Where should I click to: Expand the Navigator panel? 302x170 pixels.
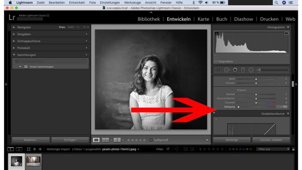pyautogui.click(x=14, y=27)
